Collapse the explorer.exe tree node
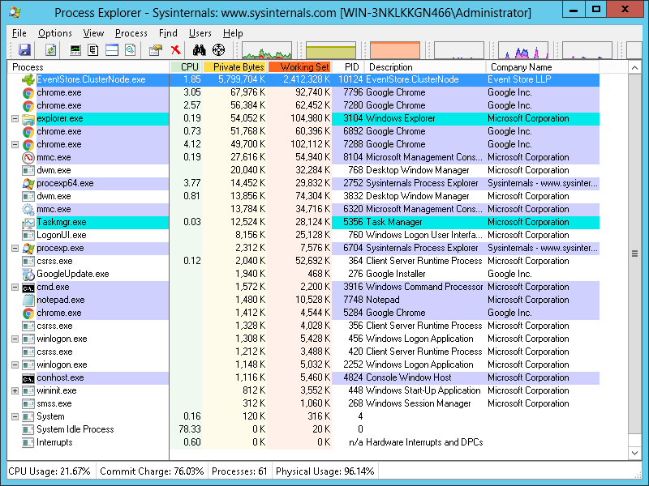Screen dimensions: 649x486 [x=15, y=118]
